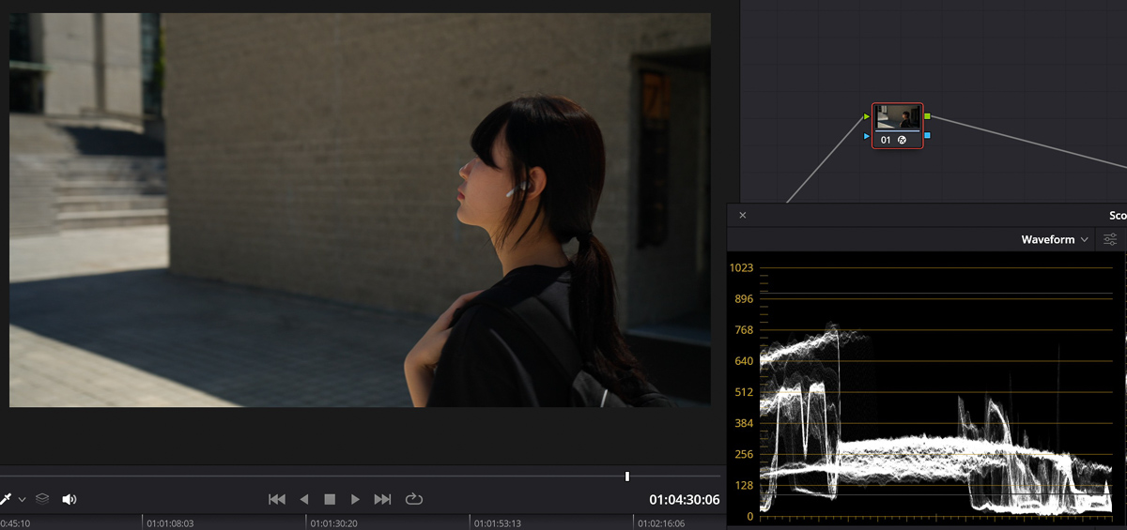
Task: Click the blue key input triangle on node 01
Action: (866, 136)
